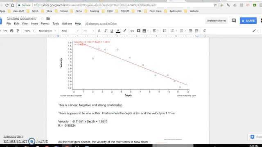Open the Website bookmark folder
Screen dimensions: 262x147
(192, 11)
